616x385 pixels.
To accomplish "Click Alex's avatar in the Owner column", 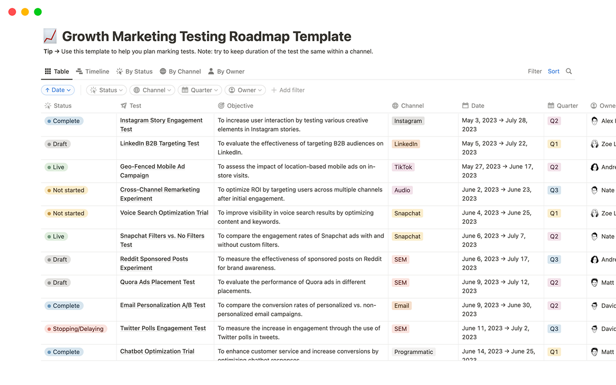I will point(594,121).
